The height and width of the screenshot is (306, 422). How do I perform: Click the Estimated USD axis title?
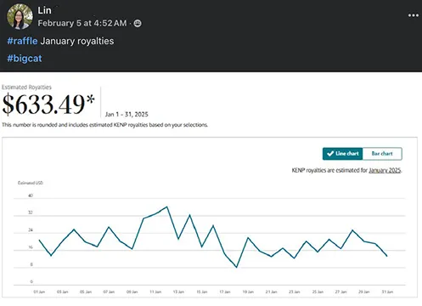click(31, 183)
